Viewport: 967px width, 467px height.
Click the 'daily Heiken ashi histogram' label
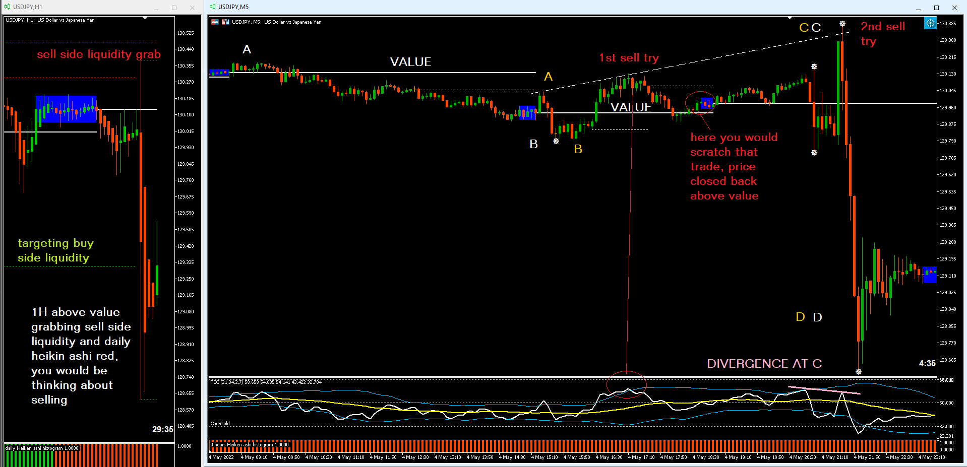tap(42, 448)
